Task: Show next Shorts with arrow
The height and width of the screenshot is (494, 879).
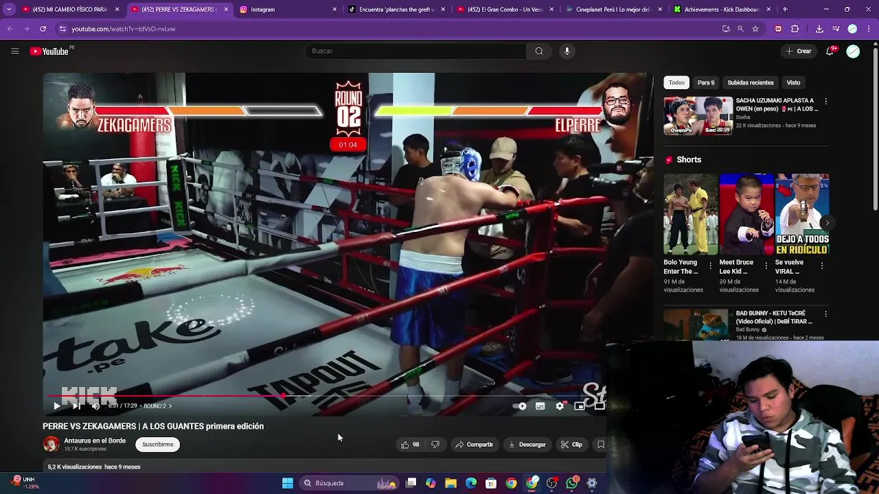Action: point(827,222)
